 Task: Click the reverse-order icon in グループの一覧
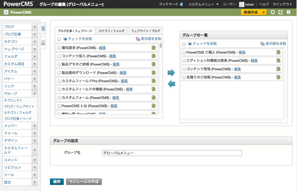(262, 44)
